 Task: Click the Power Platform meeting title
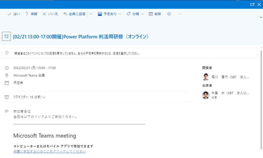(x=81, y=36)
